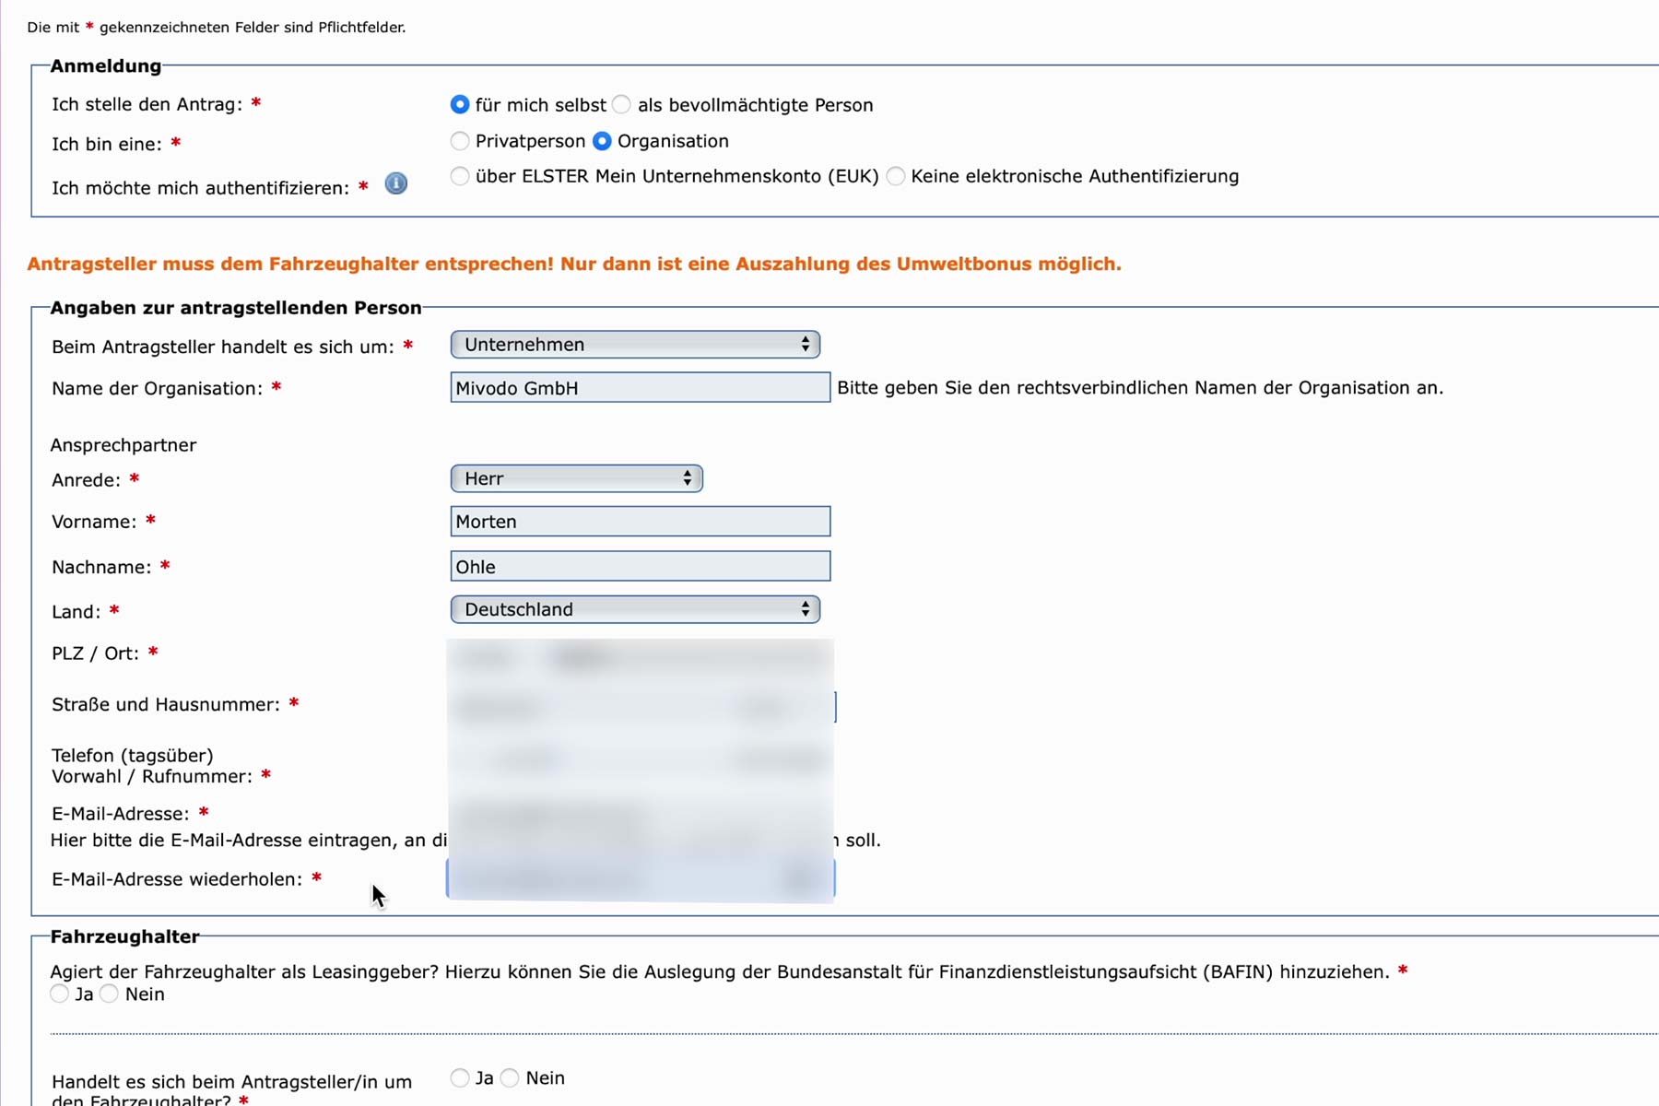Click the E-Mail-Adresse wiederholen input field
1659x1106 pixels.
(x=640, y=879)
